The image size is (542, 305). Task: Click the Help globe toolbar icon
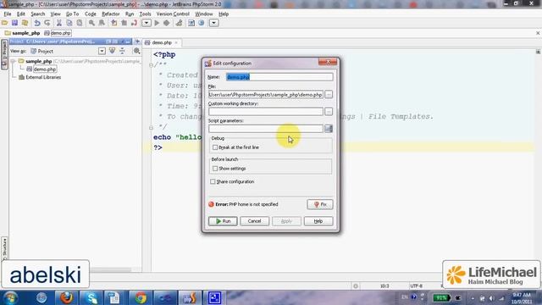pos(202,23)
